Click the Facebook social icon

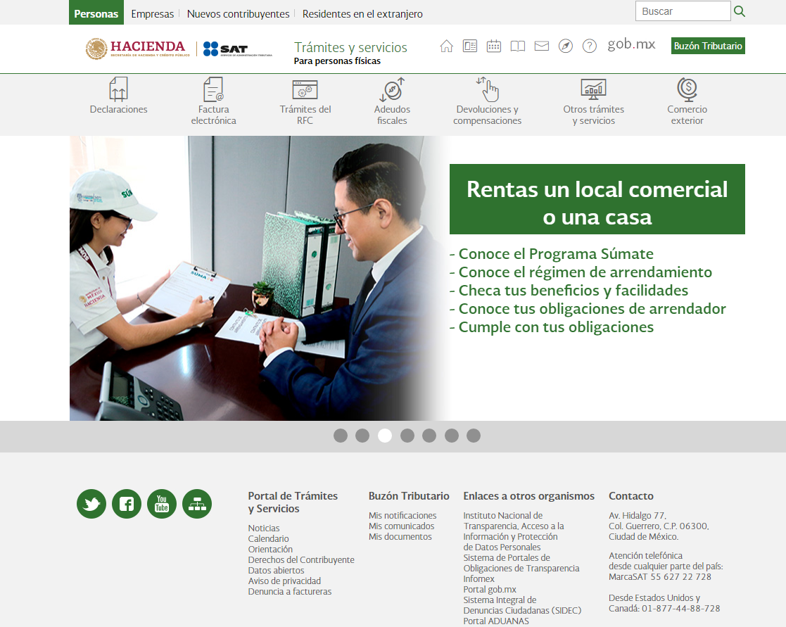[x=127, y=504]
